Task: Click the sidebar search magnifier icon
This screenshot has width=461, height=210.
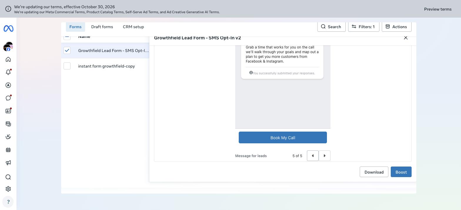Action: coord(8,177)
